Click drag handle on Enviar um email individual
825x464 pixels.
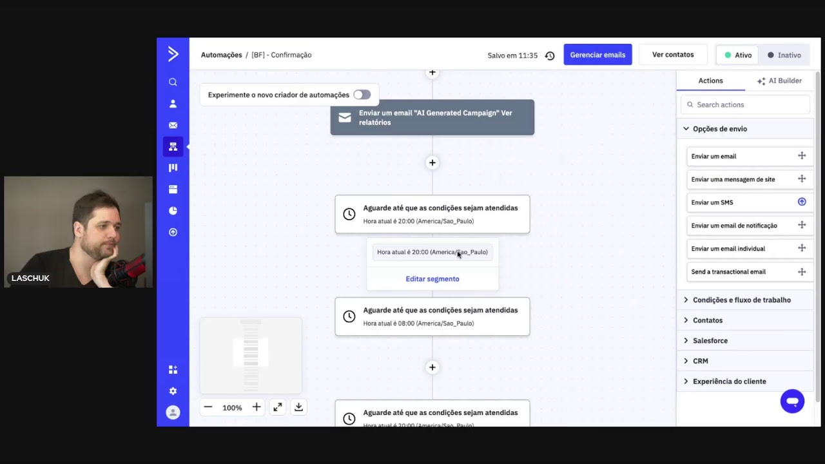tap(802, 248)
